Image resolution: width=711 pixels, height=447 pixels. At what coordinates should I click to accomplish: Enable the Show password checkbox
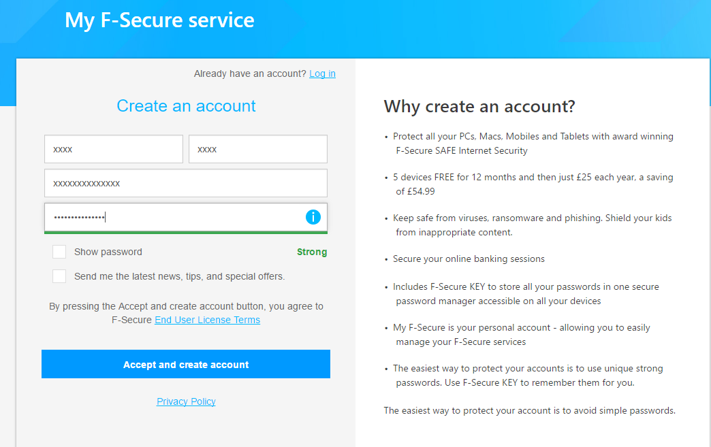pyautogui.click(x=59, y=252)
